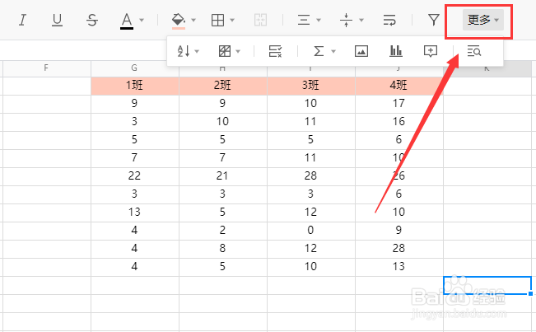Click the merge cells icon
The height and width of the screenshot is (332, 536).
260,20
